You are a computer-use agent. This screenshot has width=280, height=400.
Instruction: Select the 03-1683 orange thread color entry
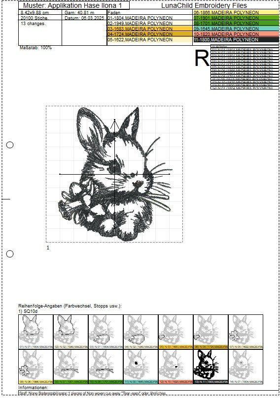click(149, 29)
